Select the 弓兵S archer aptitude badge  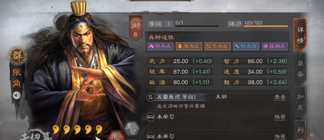218,46
